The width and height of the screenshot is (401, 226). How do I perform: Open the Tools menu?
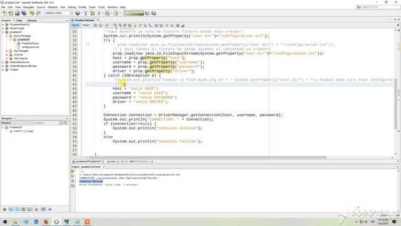coord(102,7)
